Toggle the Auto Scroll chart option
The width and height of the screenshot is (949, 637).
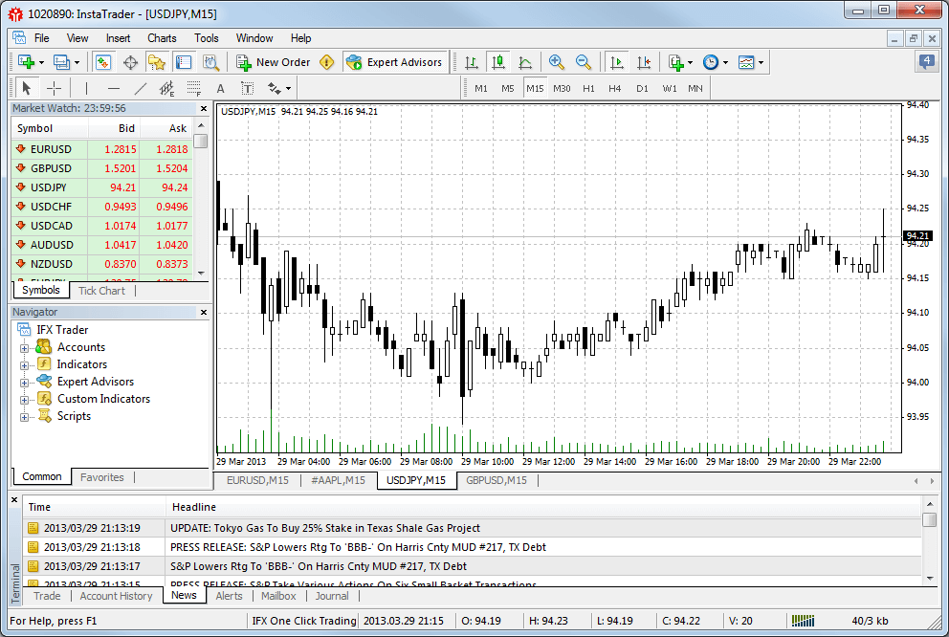(x=616, y=62)
